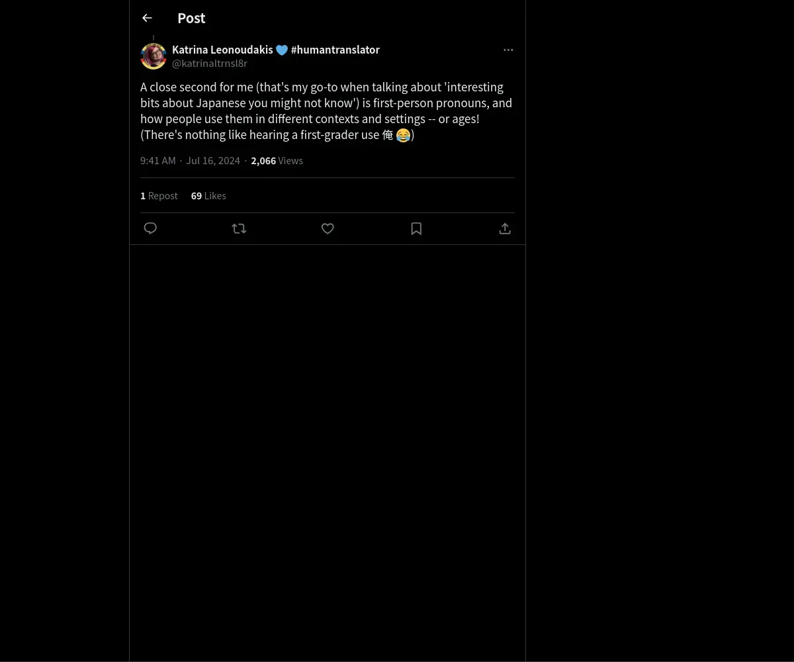Open Katrina Leonoudakis's profile picture
The width and height of the screenshot is (794, 662).
(154, 56)
